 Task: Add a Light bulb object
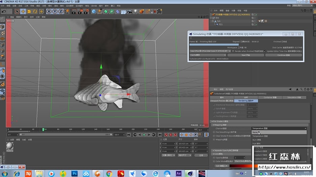[x=136, y=11]
